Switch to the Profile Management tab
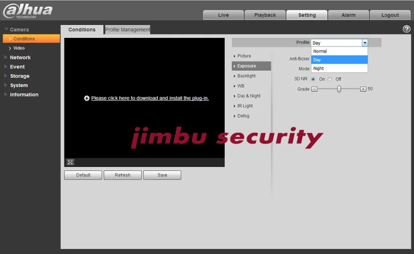This screenshot has width=414, height=254. tap(128, 29)
